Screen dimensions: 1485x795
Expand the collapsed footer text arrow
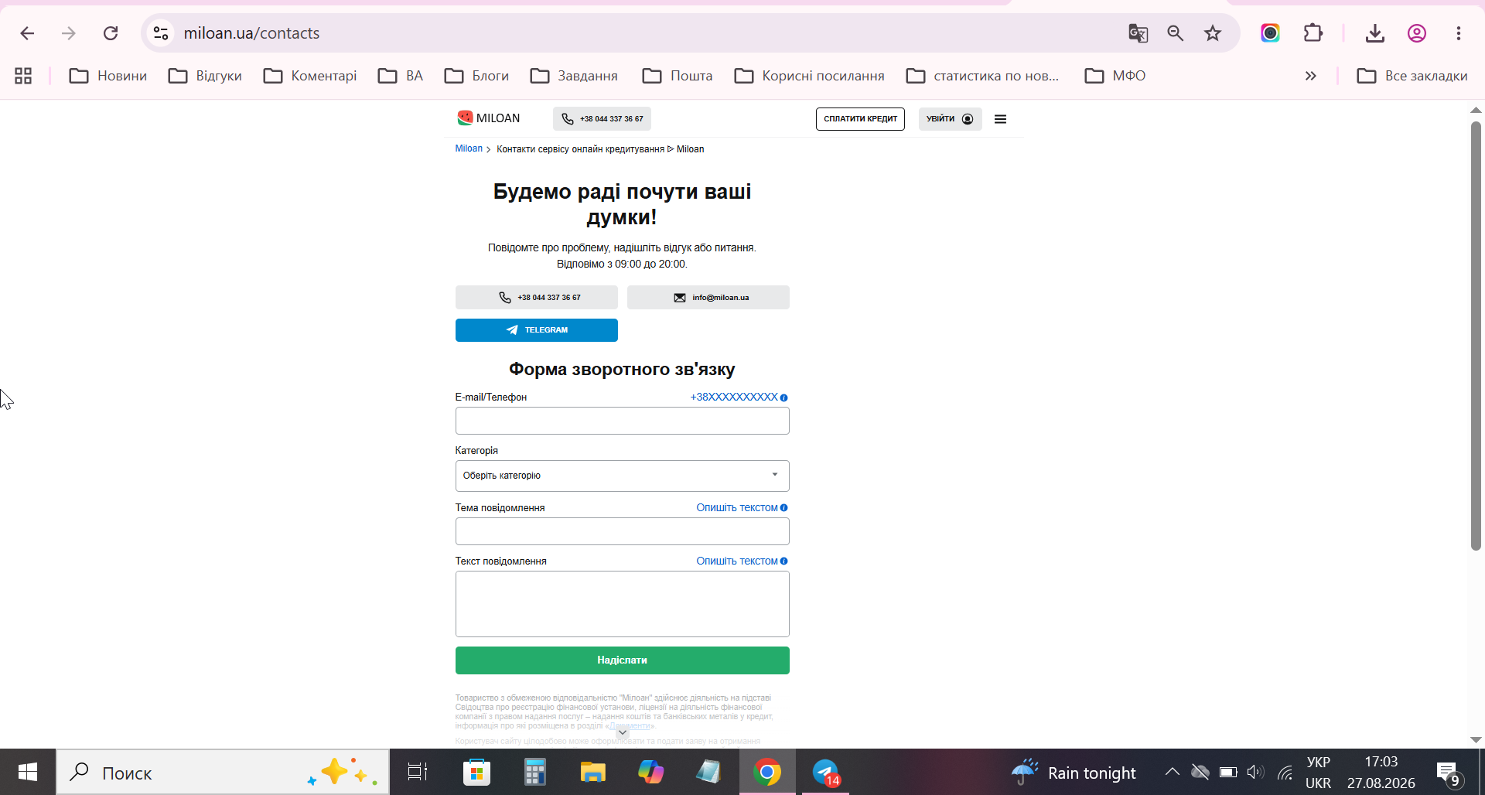pyautogui.click(x=623, y=732)
